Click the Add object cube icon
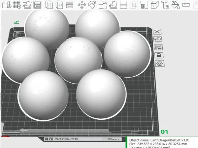Screen dimensions: 198x148 (x=7, y=5)
